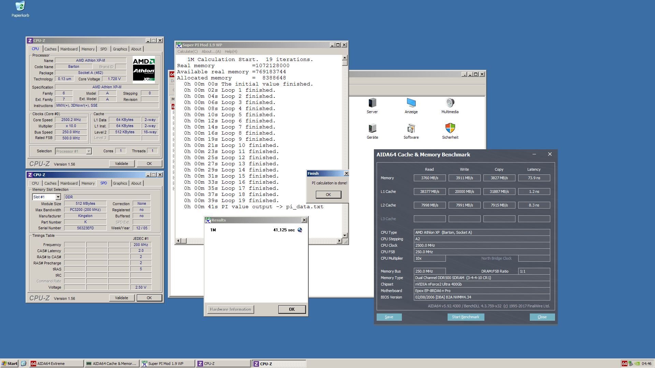Click OK in the Results dialog
Screen dimensions: 655x368
(292, 309)
